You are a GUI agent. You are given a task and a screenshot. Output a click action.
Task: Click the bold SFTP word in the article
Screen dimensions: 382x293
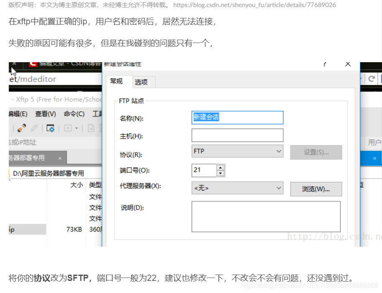click(78, 278)
